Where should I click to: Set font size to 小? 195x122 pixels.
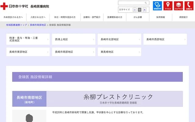pyautogui.click(x=135, y=10)
